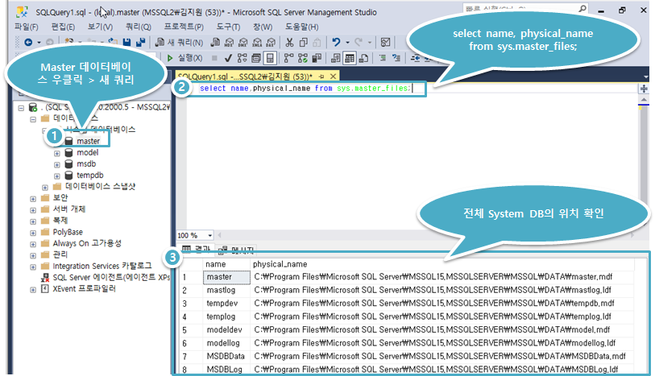The image size is (655, 376).
Task: Comment out selected lines icon
Action: click(382, 58)
